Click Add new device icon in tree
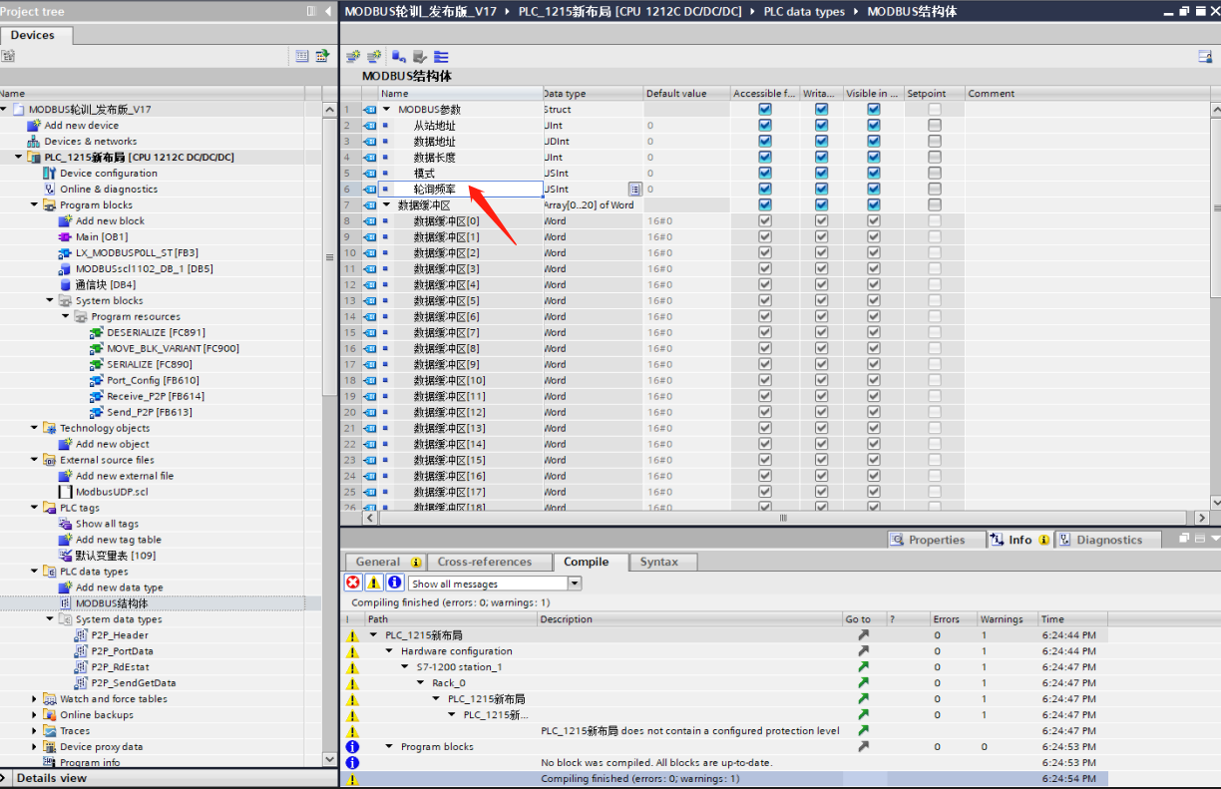This screenshot has height=789, width=1221. pyautogui.click(x=34, y=126)
